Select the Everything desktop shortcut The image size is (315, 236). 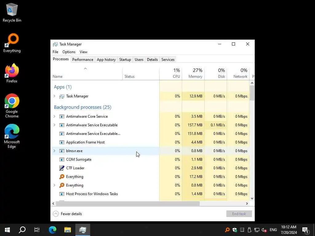[x=12, y=43]
